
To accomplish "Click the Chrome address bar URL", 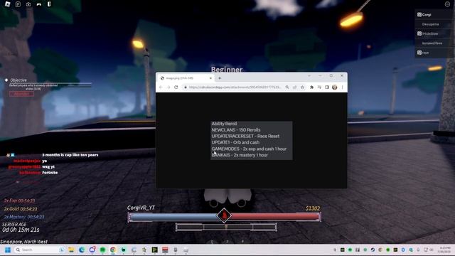I will (235, 87).
